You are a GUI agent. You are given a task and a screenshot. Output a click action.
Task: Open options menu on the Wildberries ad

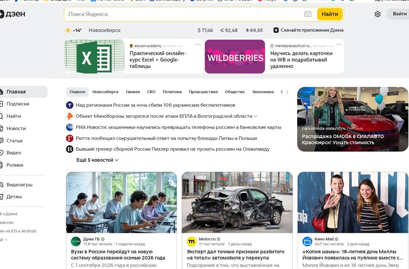[x=338, y=44]
